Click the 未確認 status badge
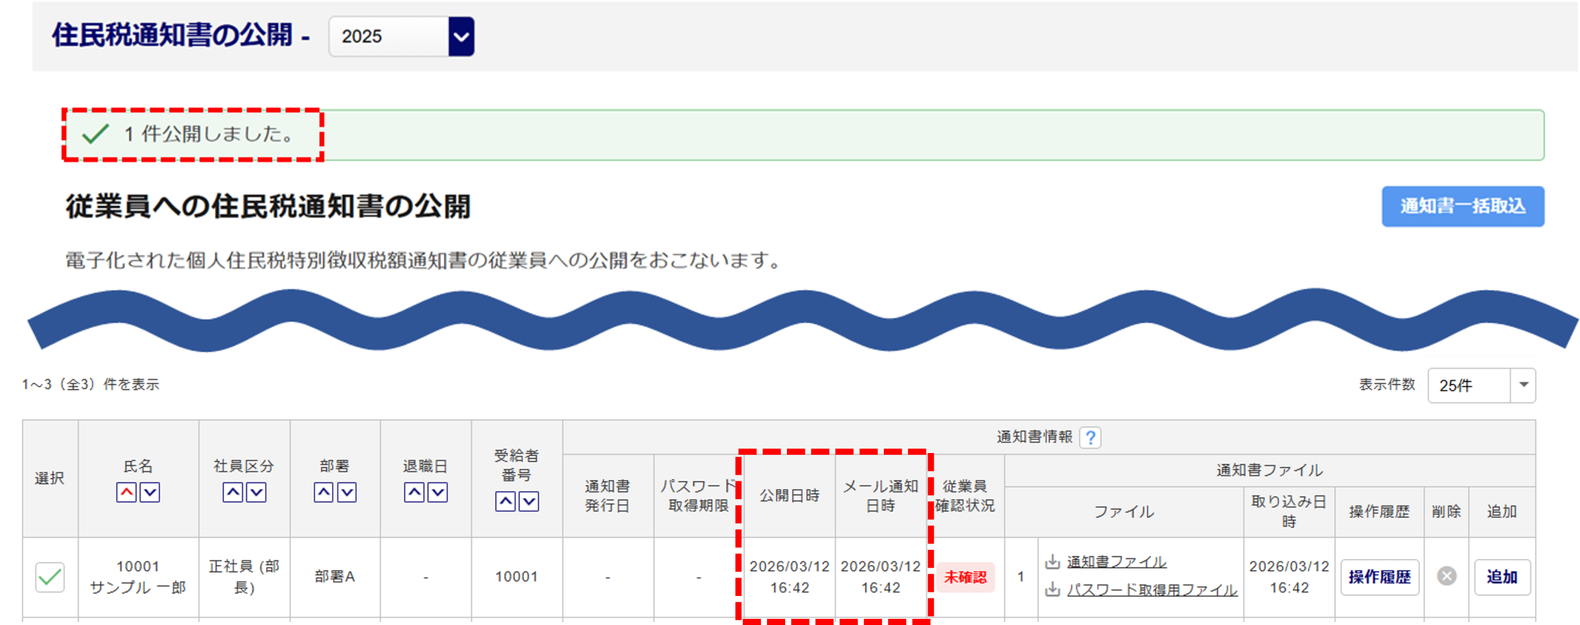Viewport: 1580px width, 625px height. coord(965,578)
